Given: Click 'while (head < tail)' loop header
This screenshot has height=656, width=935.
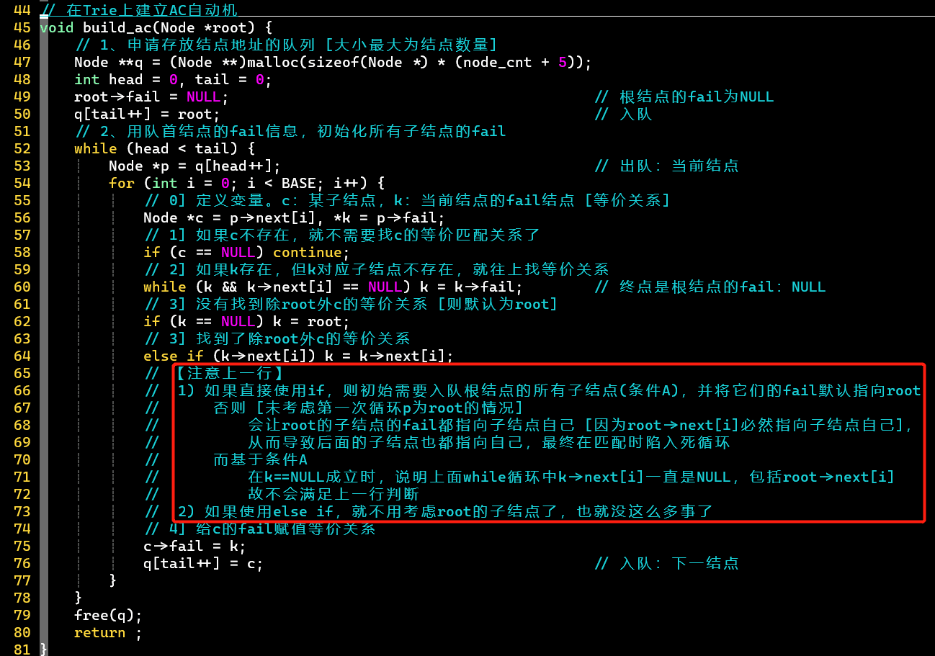Looking at the screenshot, I should click(x=160, y=148).
